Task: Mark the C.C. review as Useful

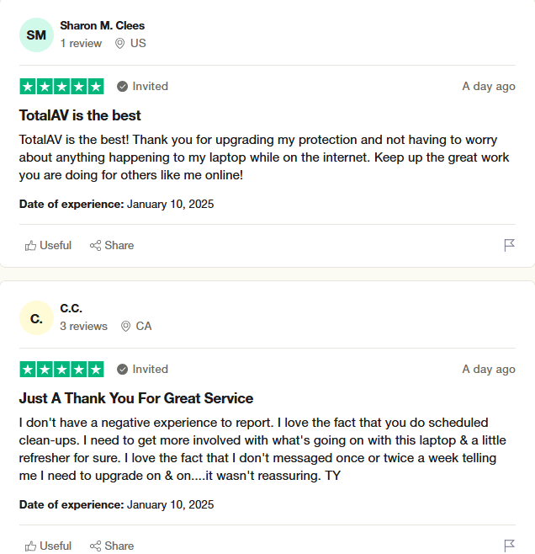Action: 49,546
